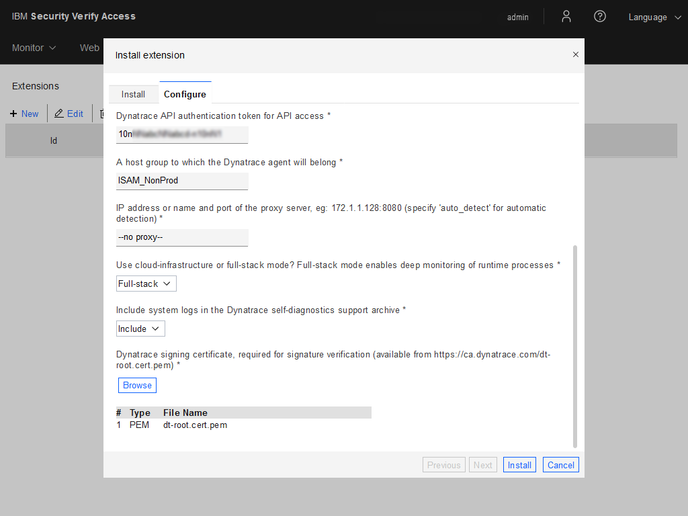The width and height of the screenshot is (688, 516).
Task: Open the Full-stack mode dropdown
Action: 146,284
